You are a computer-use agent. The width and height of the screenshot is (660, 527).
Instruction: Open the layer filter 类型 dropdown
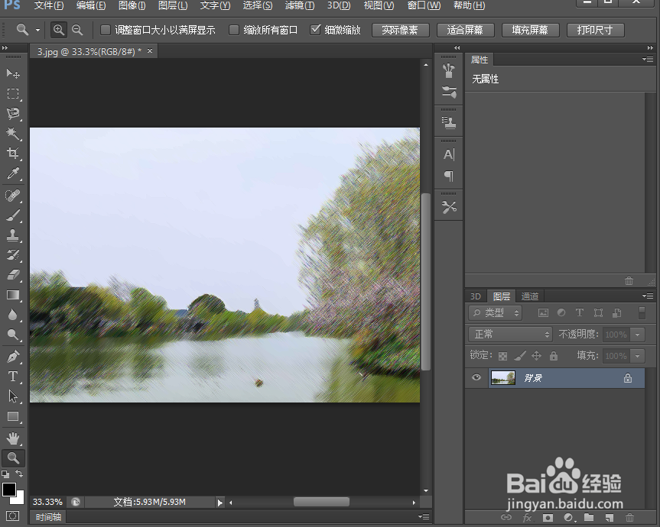point(495,312)
